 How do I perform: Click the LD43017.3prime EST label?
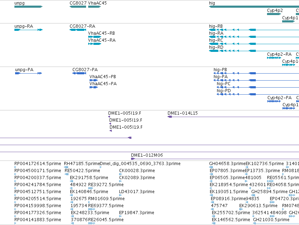tap(137, 192)
